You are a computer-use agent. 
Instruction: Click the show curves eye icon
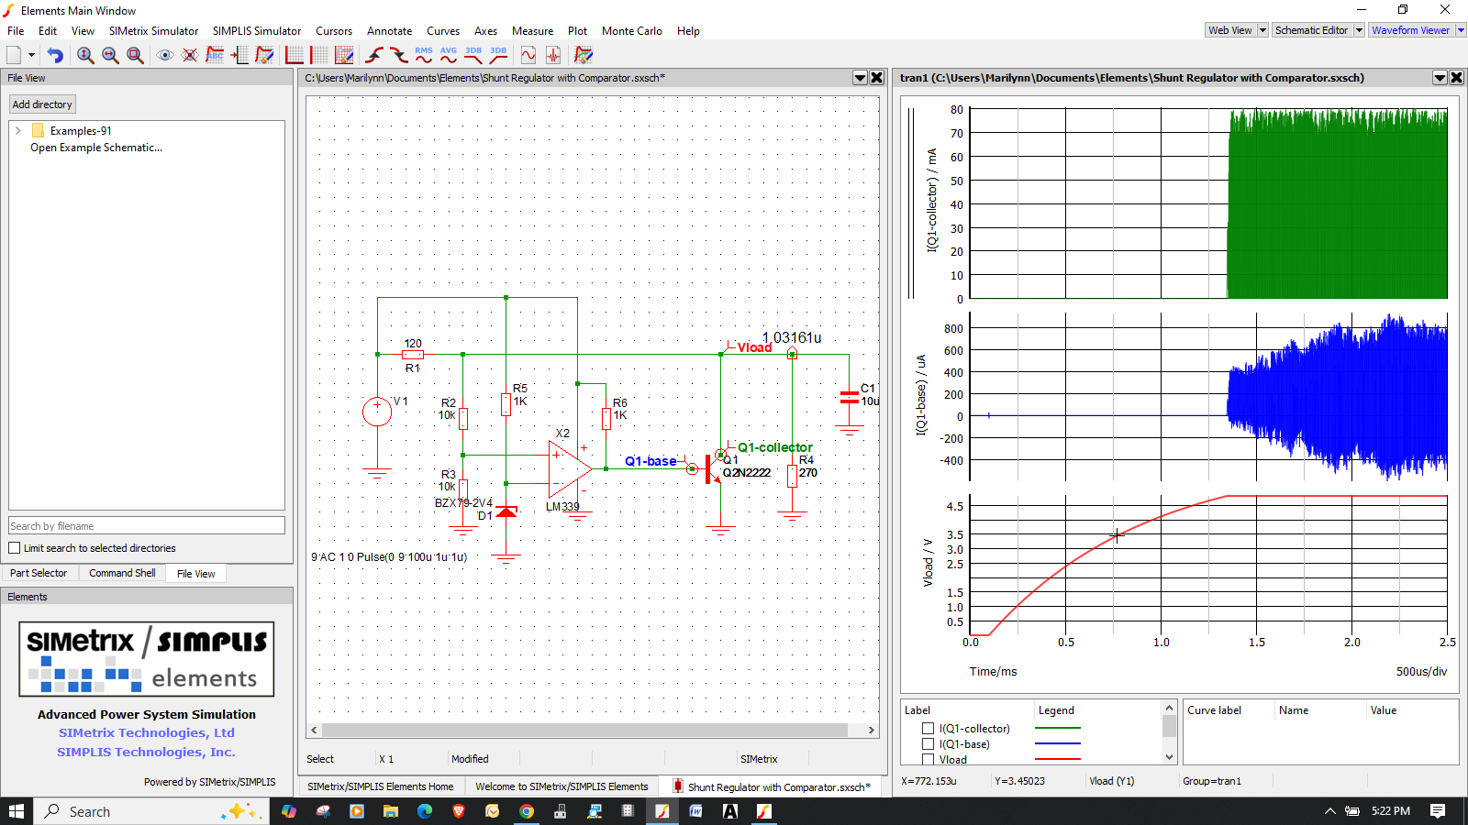[x=165, y=55]
